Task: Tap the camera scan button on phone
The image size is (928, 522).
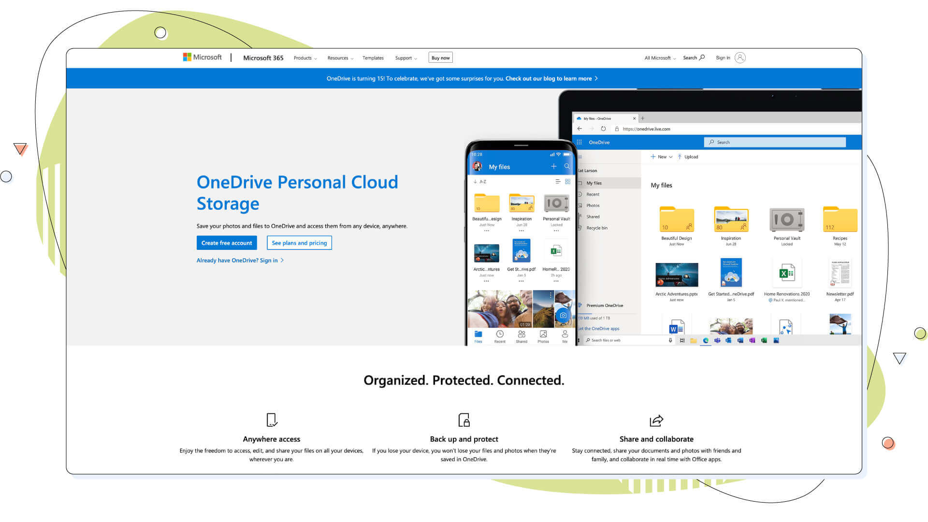Action: click(x=563, y=315)
